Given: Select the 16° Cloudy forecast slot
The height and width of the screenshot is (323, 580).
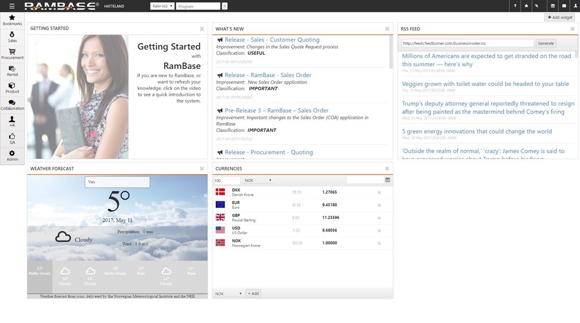Looking at the screenshot, I should [x=65, y=277].
